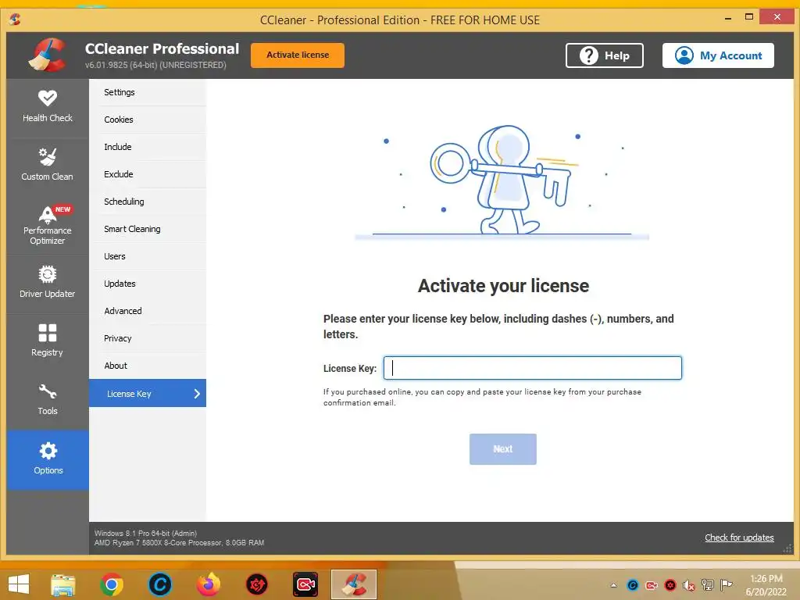Launch Firefox from the taskbar

click(208, 584)
